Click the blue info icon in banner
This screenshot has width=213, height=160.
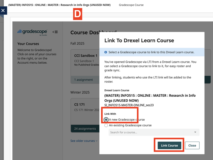pyautogui.click(x=106, y=52)
